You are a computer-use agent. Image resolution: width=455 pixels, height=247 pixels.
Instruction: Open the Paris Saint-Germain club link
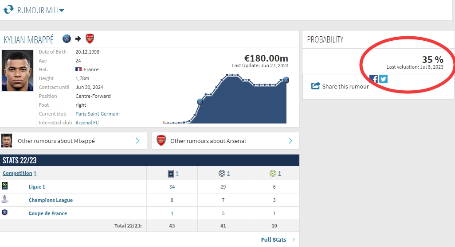[x=98, y=114]
